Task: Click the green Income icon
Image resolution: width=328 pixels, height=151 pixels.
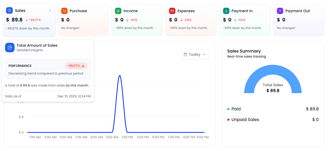Action: [x=118, y=11]
